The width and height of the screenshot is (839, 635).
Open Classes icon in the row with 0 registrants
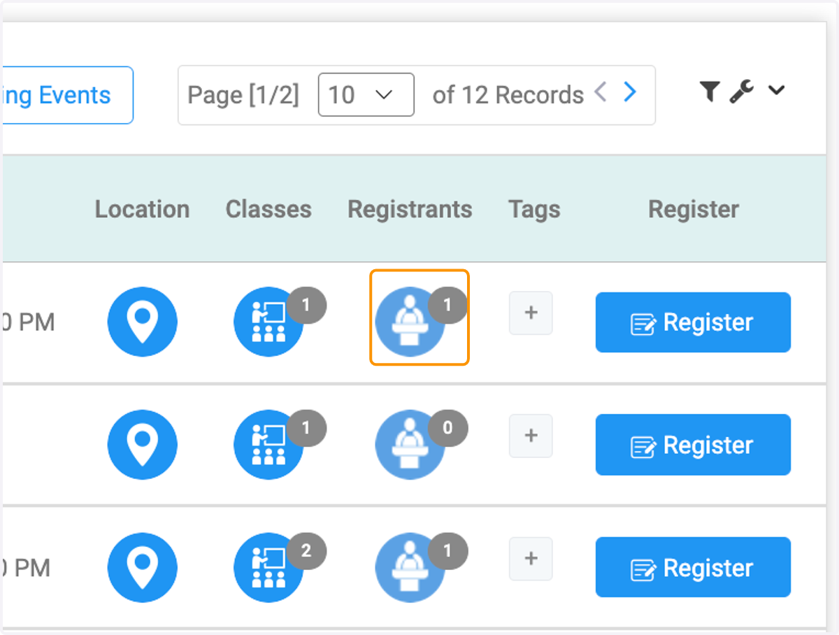pos(268,445)
